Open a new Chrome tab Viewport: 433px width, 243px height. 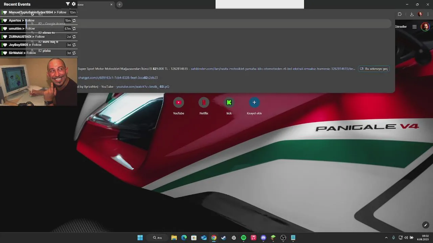tap(119, 4)
